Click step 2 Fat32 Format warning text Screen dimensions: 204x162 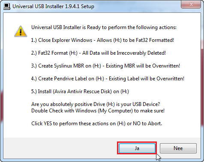pyautogui.click(x=99, y=53)
